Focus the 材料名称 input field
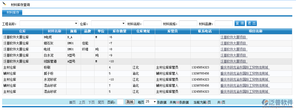Screen dimensions: 296x111 pyautogui.click(x=152, y=23)
